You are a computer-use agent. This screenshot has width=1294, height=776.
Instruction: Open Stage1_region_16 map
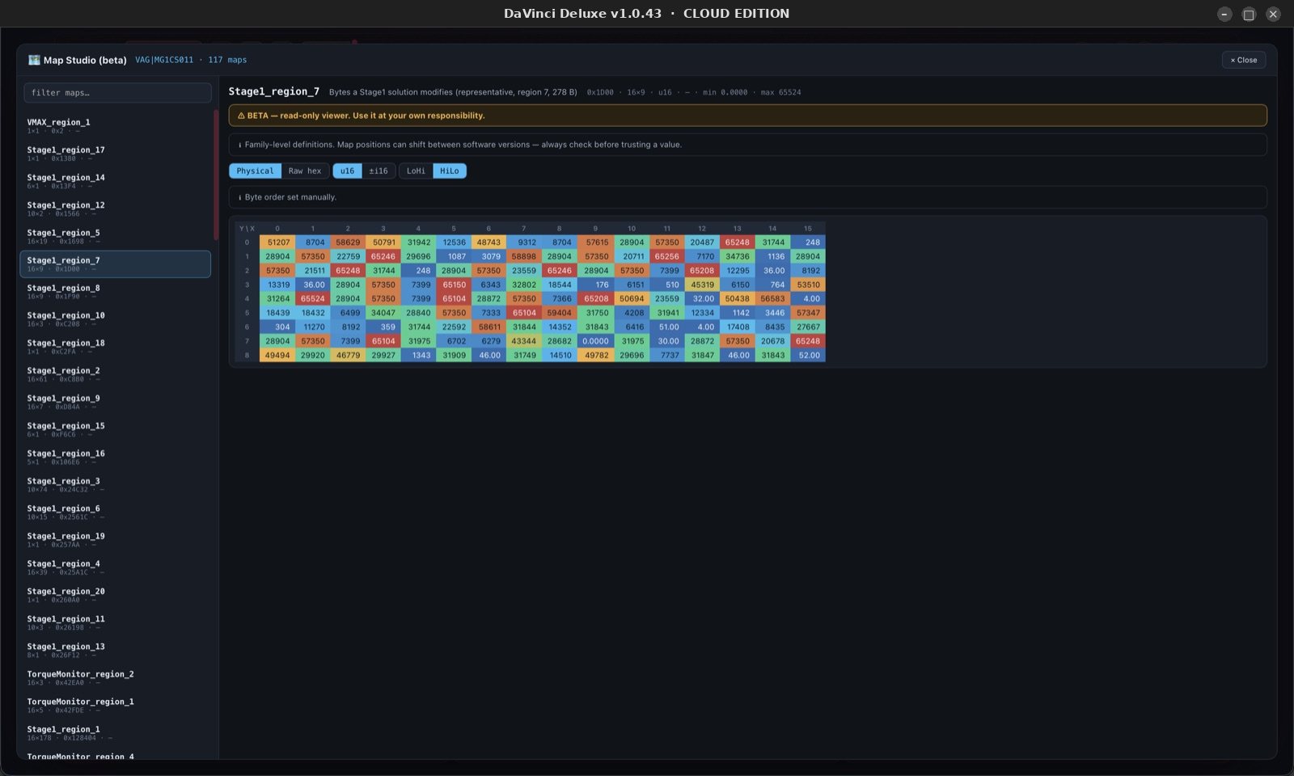116,457
